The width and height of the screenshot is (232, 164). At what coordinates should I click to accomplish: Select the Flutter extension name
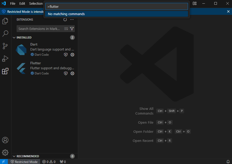coord(35,63)
